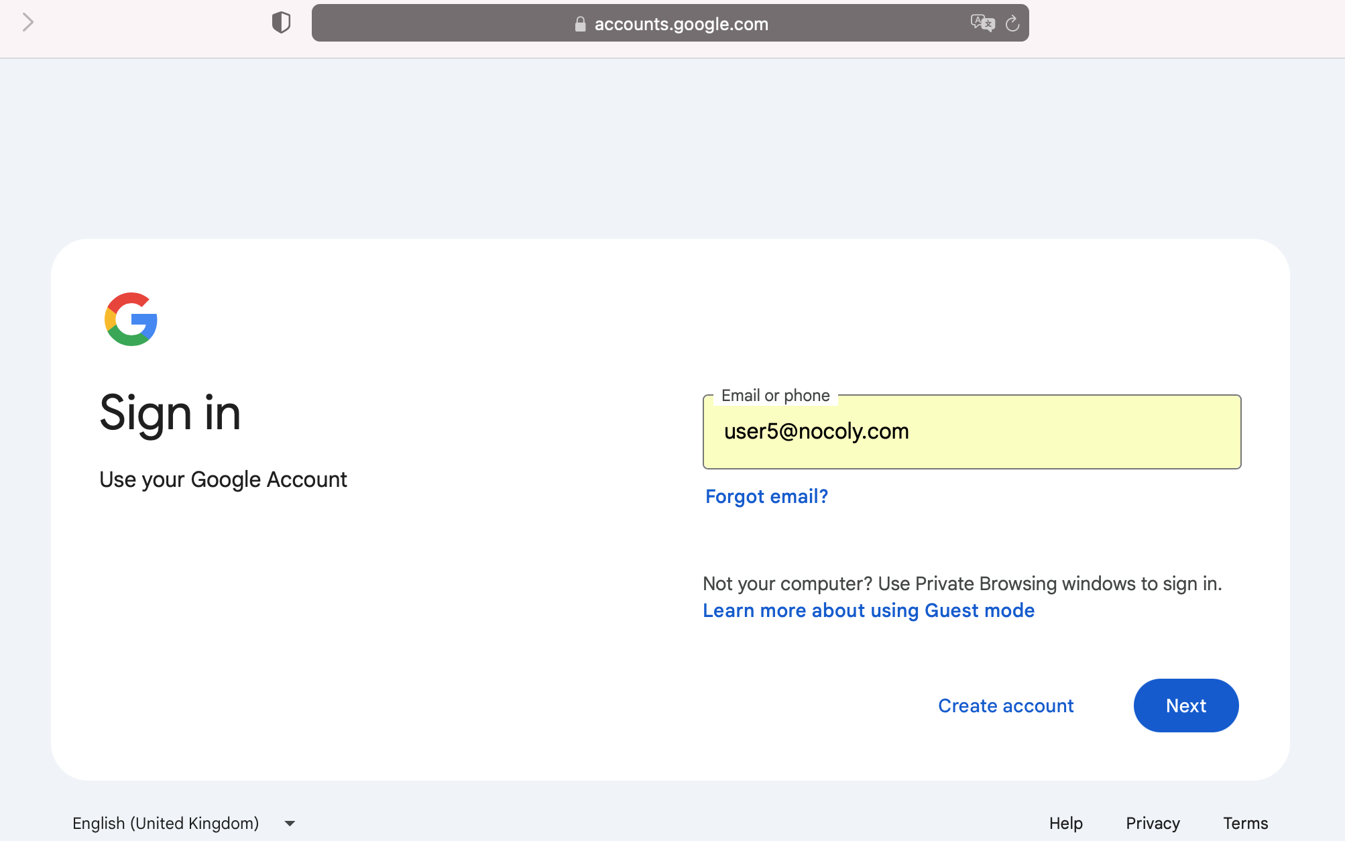Click the Use your Google Account text
This screenshot has width=1345, height=841.
click(223, 480)
